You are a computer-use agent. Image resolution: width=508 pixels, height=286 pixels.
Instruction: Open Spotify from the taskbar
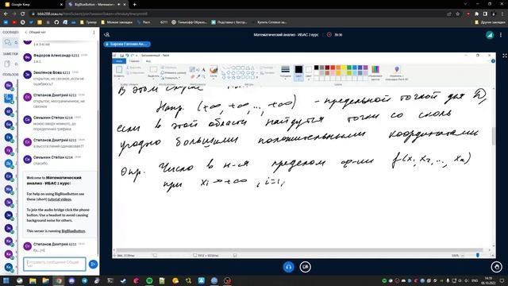click(x=149, y=280)
